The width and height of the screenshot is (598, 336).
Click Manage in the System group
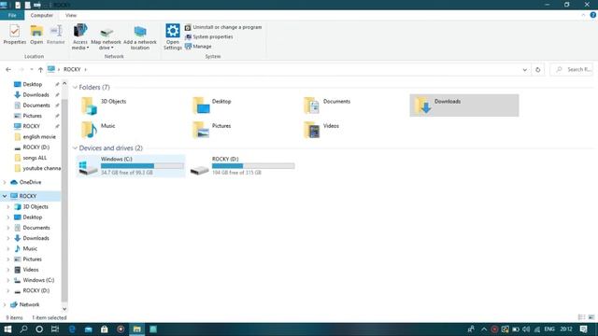(198, 47)
